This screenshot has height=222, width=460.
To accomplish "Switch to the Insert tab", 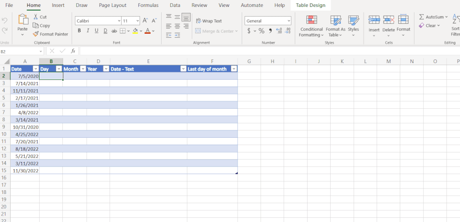I will coord(58,5).
